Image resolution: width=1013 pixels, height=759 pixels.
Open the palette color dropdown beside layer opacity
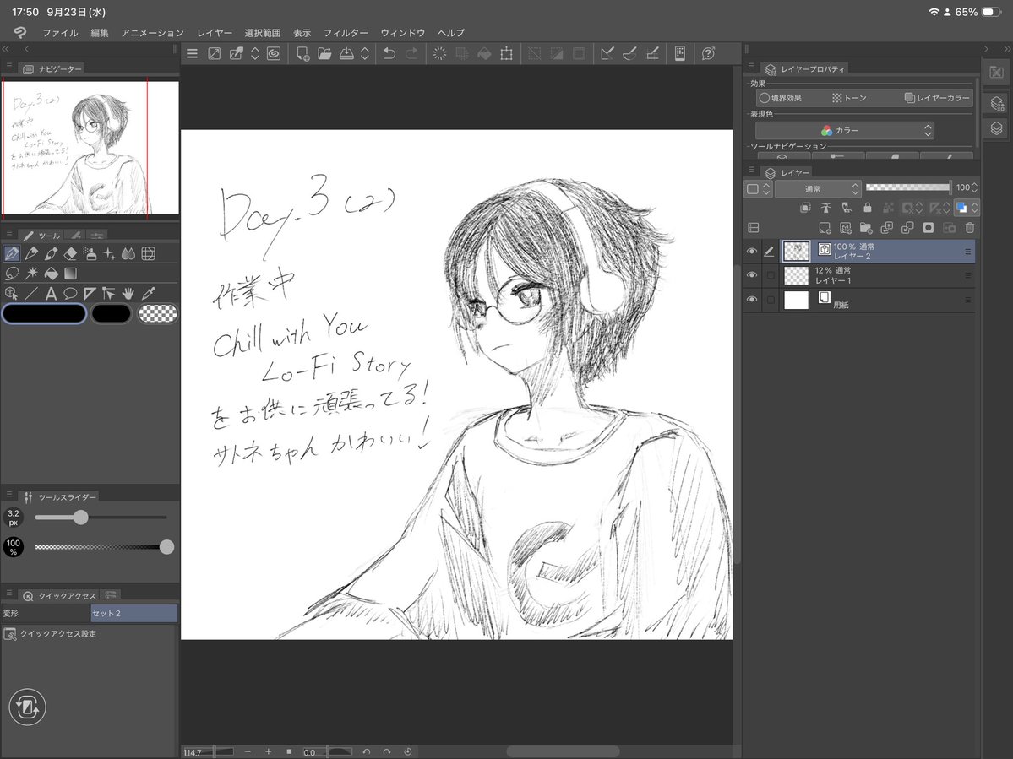(759, 189)
